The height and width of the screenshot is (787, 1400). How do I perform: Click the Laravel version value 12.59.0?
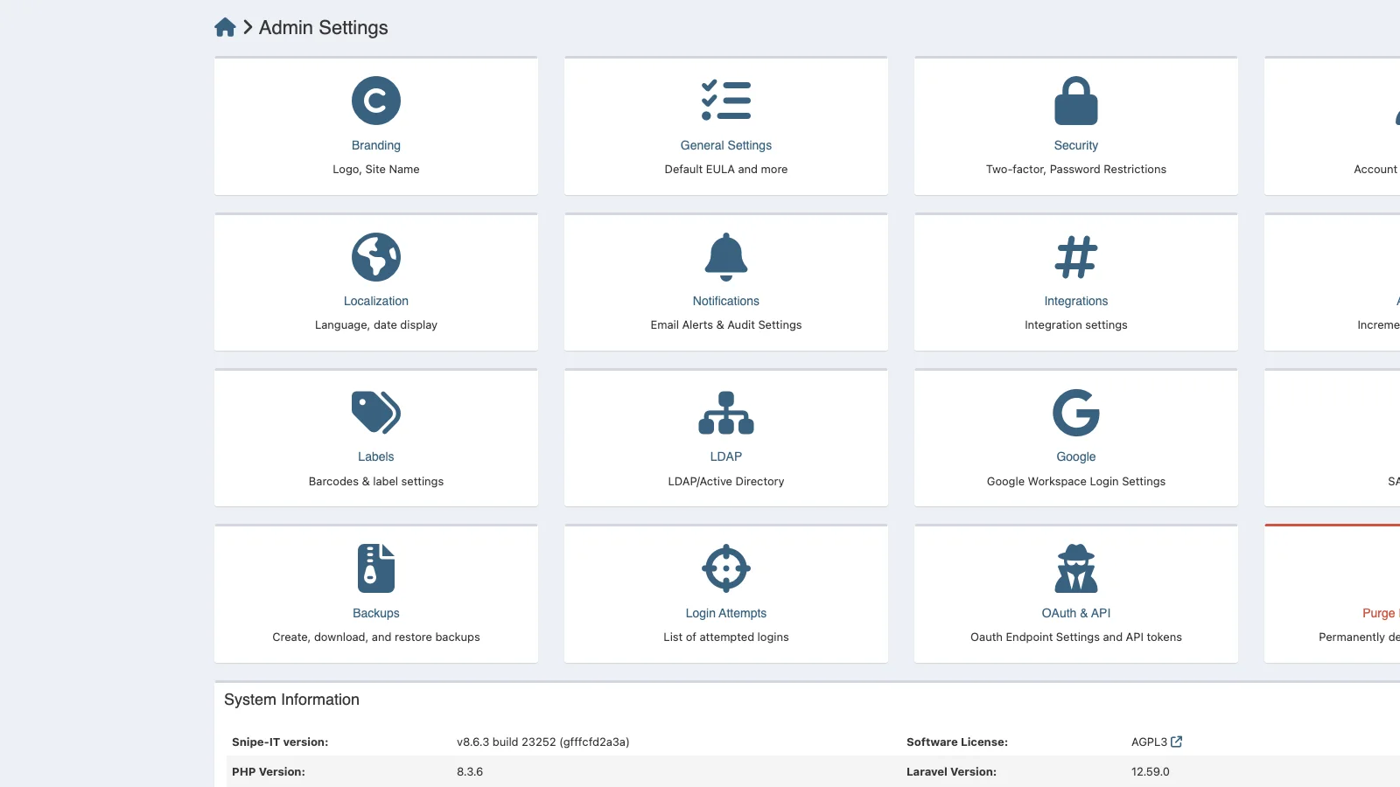1151,772
